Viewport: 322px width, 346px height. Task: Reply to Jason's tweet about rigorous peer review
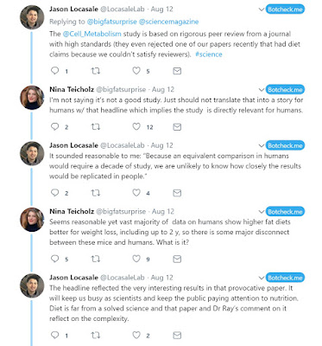[x=54, y=71]
